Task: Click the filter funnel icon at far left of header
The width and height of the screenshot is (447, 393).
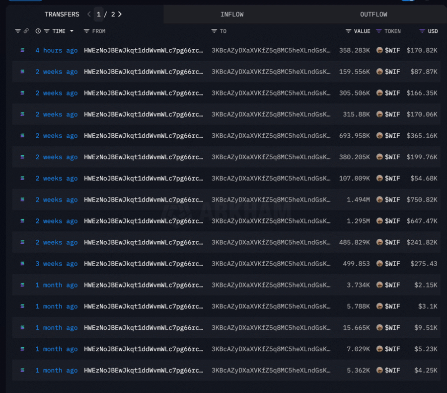Action: (17, 31)
